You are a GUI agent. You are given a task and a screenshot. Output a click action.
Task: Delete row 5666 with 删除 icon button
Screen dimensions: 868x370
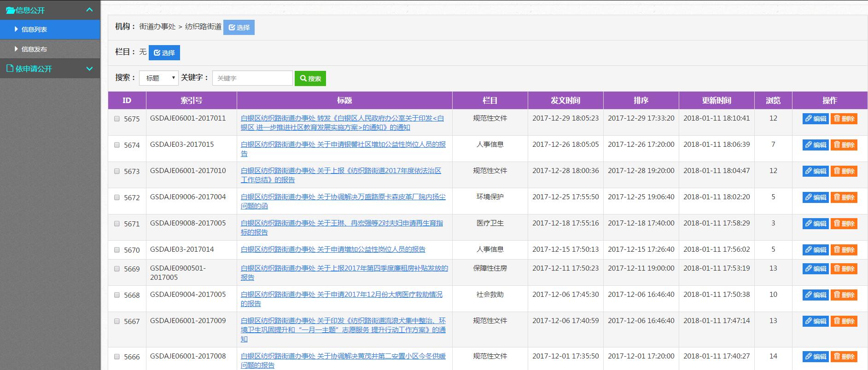tap(844, 357)
